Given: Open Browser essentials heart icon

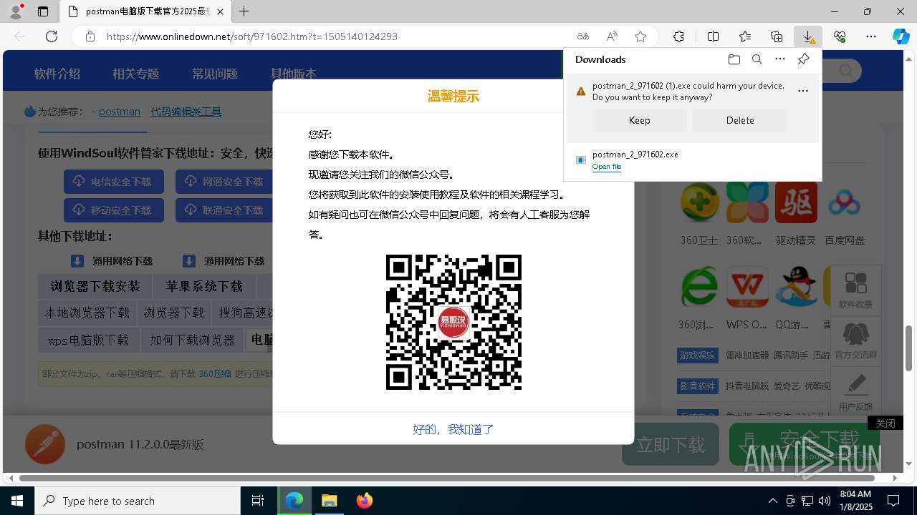Looking at the screenshot, I should [840, 36].
